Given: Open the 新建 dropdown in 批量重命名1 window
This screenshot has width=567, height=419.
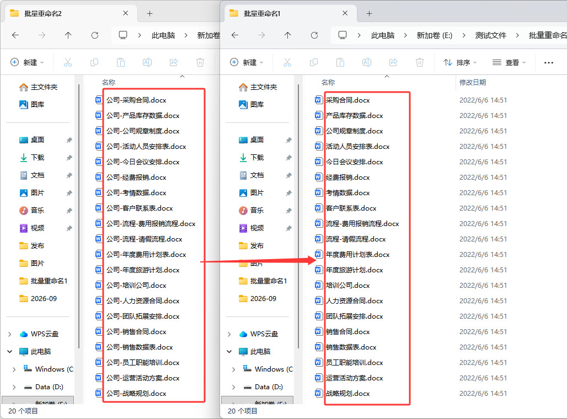Looking at the screenshot, I should coord(245,62).
